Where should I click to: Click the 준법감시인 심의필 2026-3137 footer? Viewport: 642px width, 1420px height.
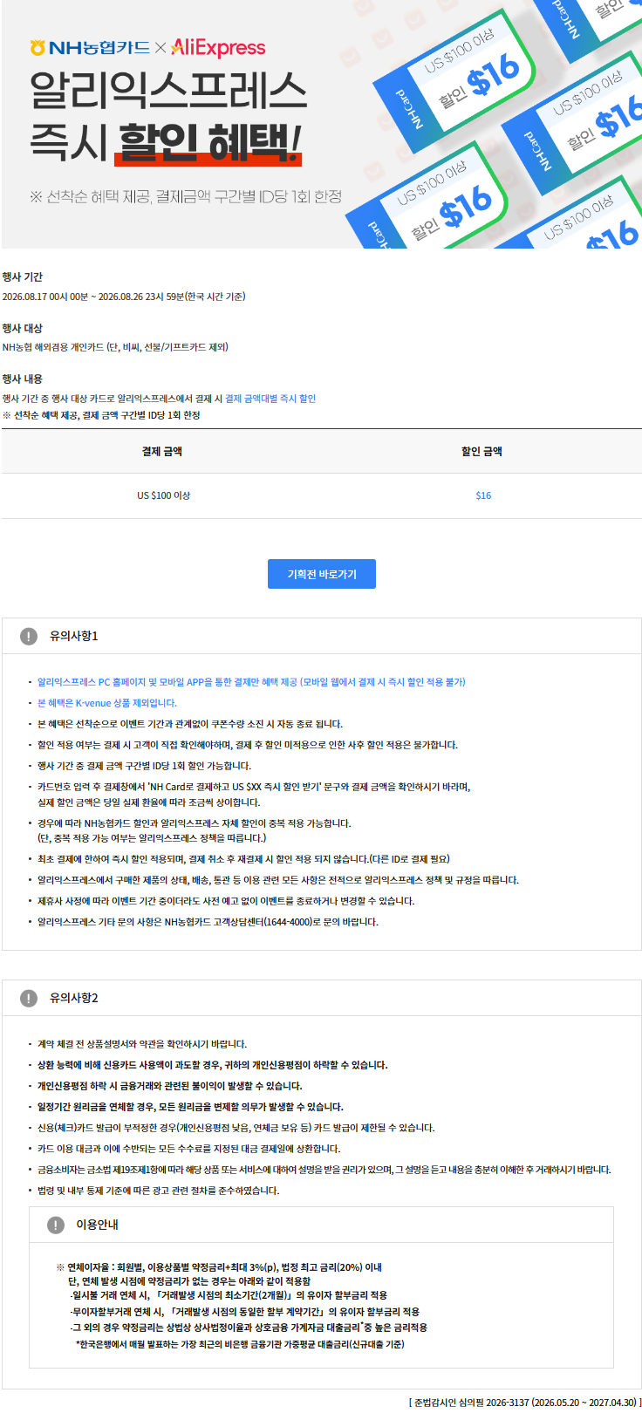coord(524,1403)
